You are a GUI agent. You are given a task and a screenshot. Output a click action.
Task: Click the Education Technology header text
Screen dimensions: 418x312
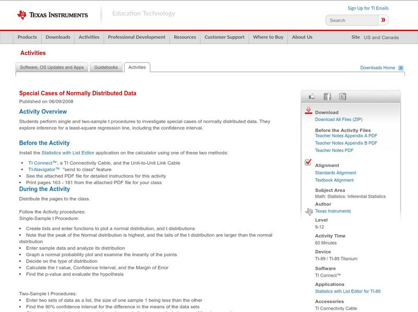144,14
